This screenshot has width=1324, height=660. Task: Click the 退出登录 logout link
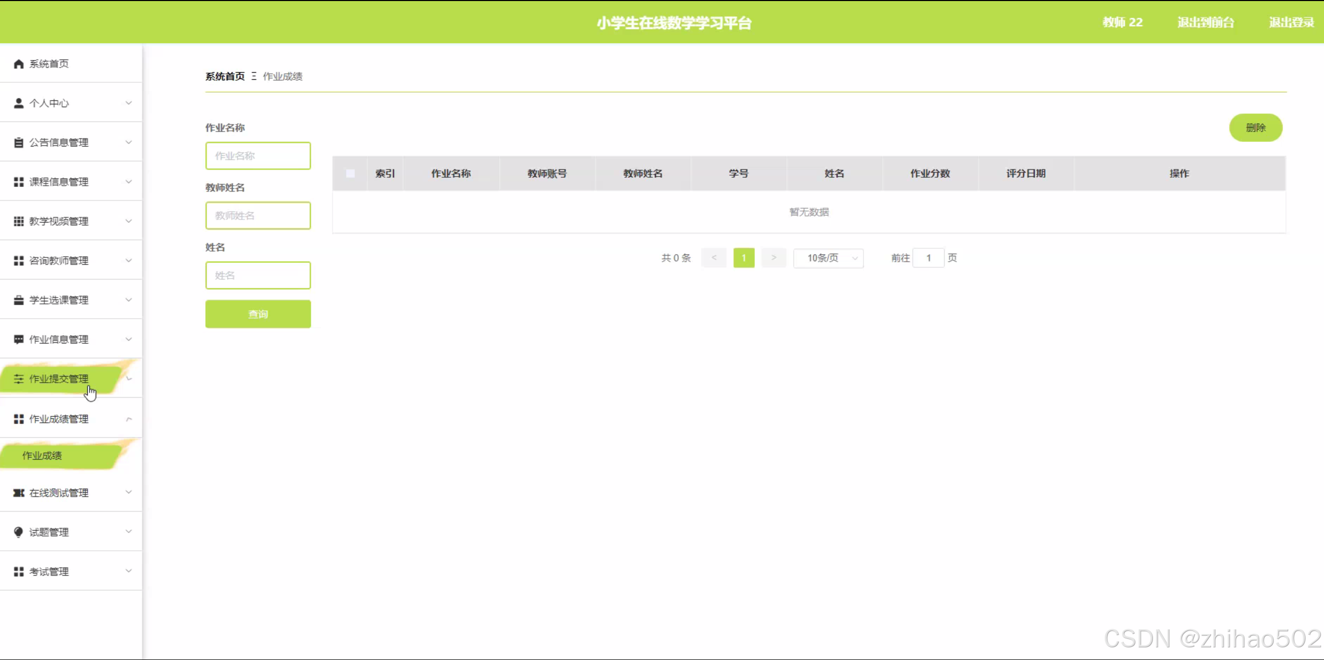pyautogui.click(x=1291, y=22)
